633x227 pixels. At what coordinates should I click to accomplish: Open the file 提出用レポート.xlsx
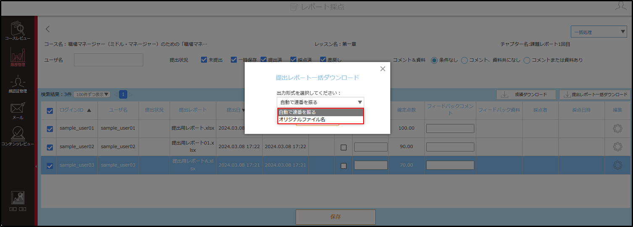[193, 128]
